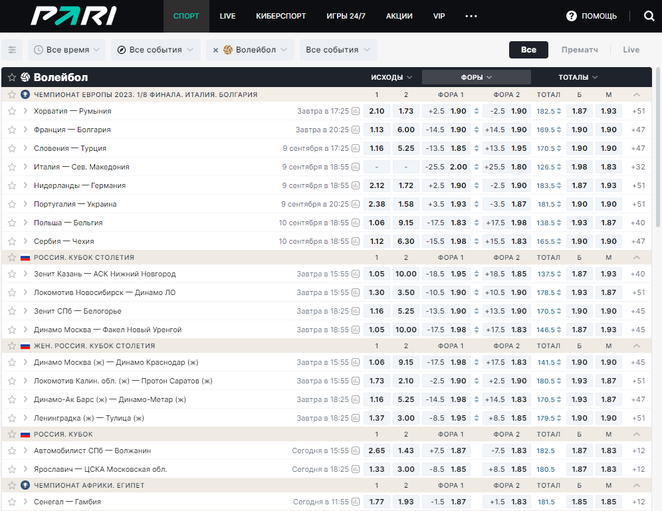Image resolution: width=662 pixels, height=511 pixels.
Task: Select the Все filter button
Action: click(528, 50)
